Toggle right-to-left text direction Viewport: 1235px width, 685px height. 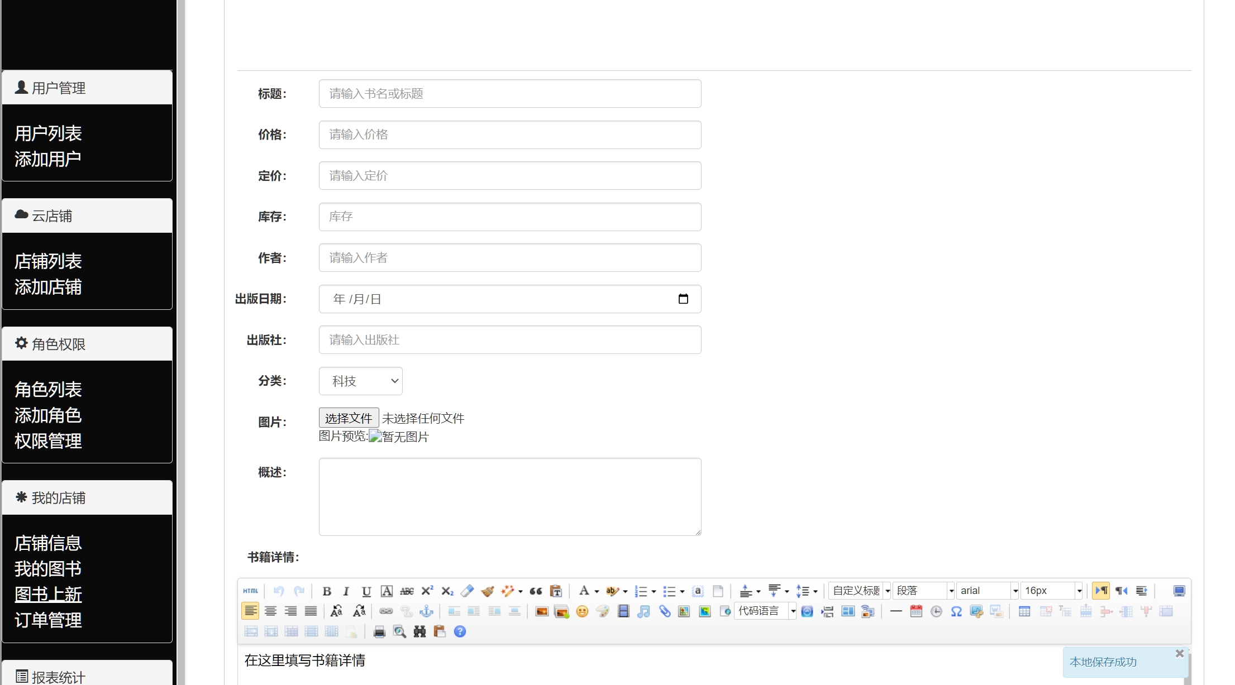(1121, 591)
